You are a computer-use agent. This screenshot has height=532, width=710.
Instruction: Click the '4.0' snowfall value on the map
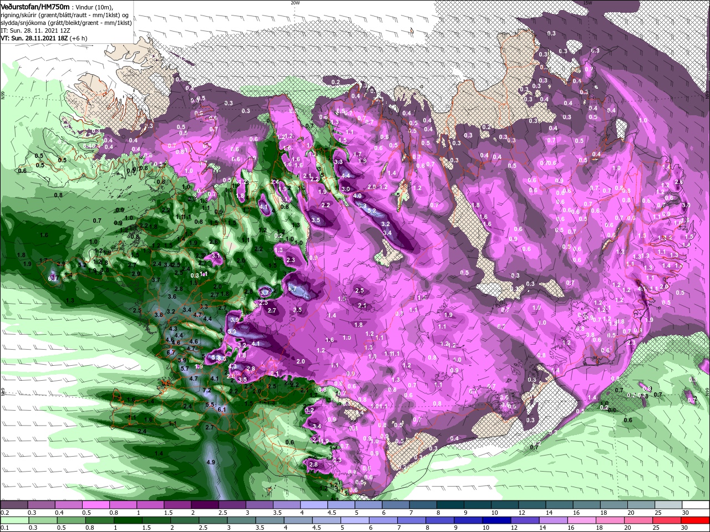pos(357,196)
